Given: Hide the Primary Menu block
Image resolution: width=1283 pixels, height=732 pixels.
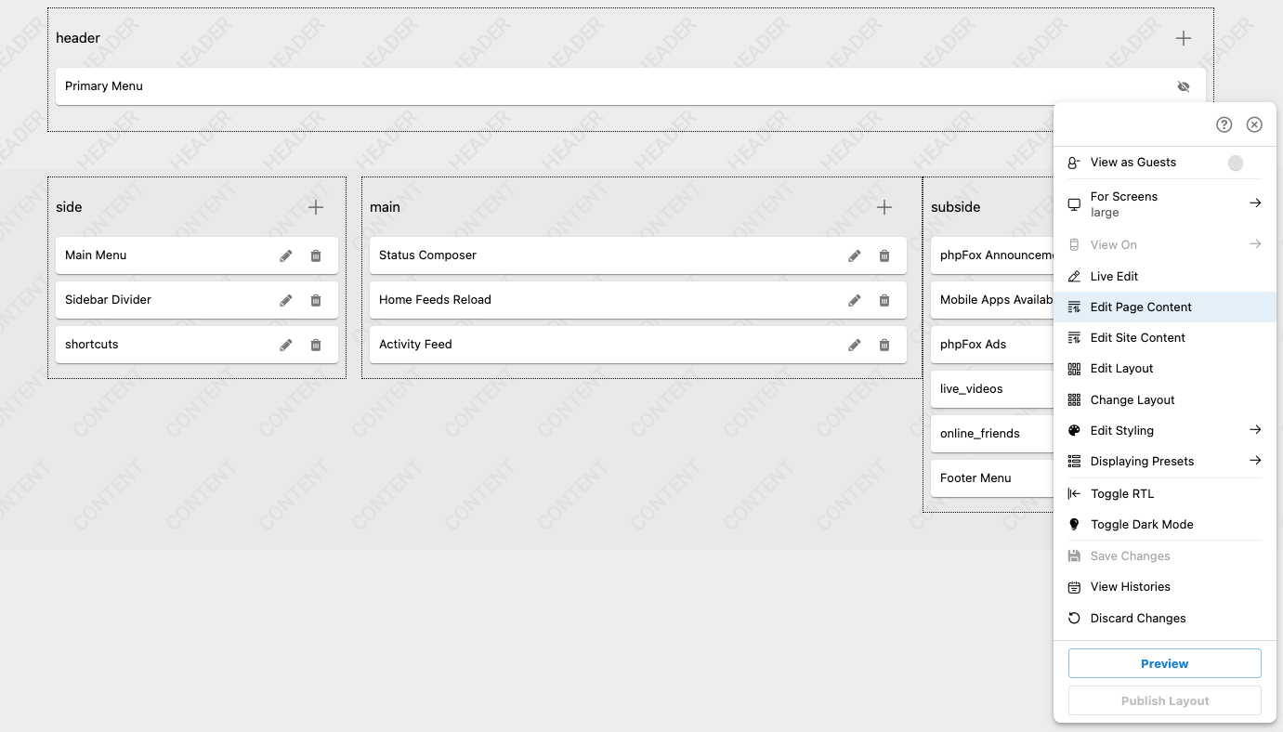Looking at the screenshot, I should [1184, 85].
